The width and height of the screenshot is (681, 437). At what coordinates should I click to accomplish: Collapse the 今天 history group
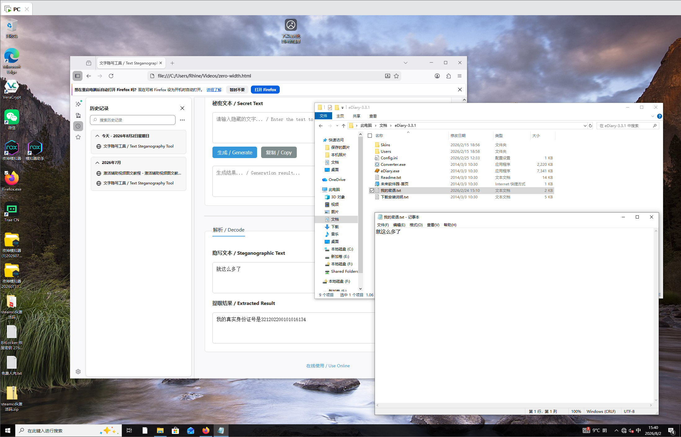pyautogui.click(x=97, y=136)
